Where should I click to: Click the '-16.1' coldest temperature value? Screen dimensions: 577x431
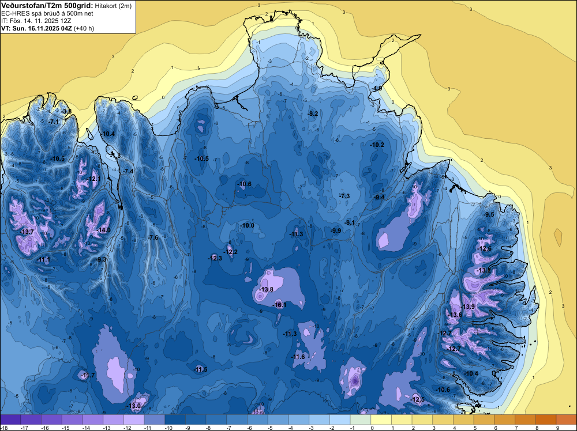[x=279, y=305]
